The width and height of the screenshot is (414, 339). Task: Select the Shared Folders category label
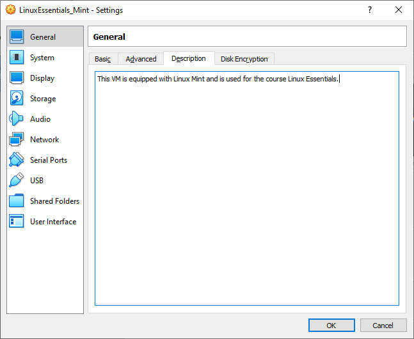54,201
